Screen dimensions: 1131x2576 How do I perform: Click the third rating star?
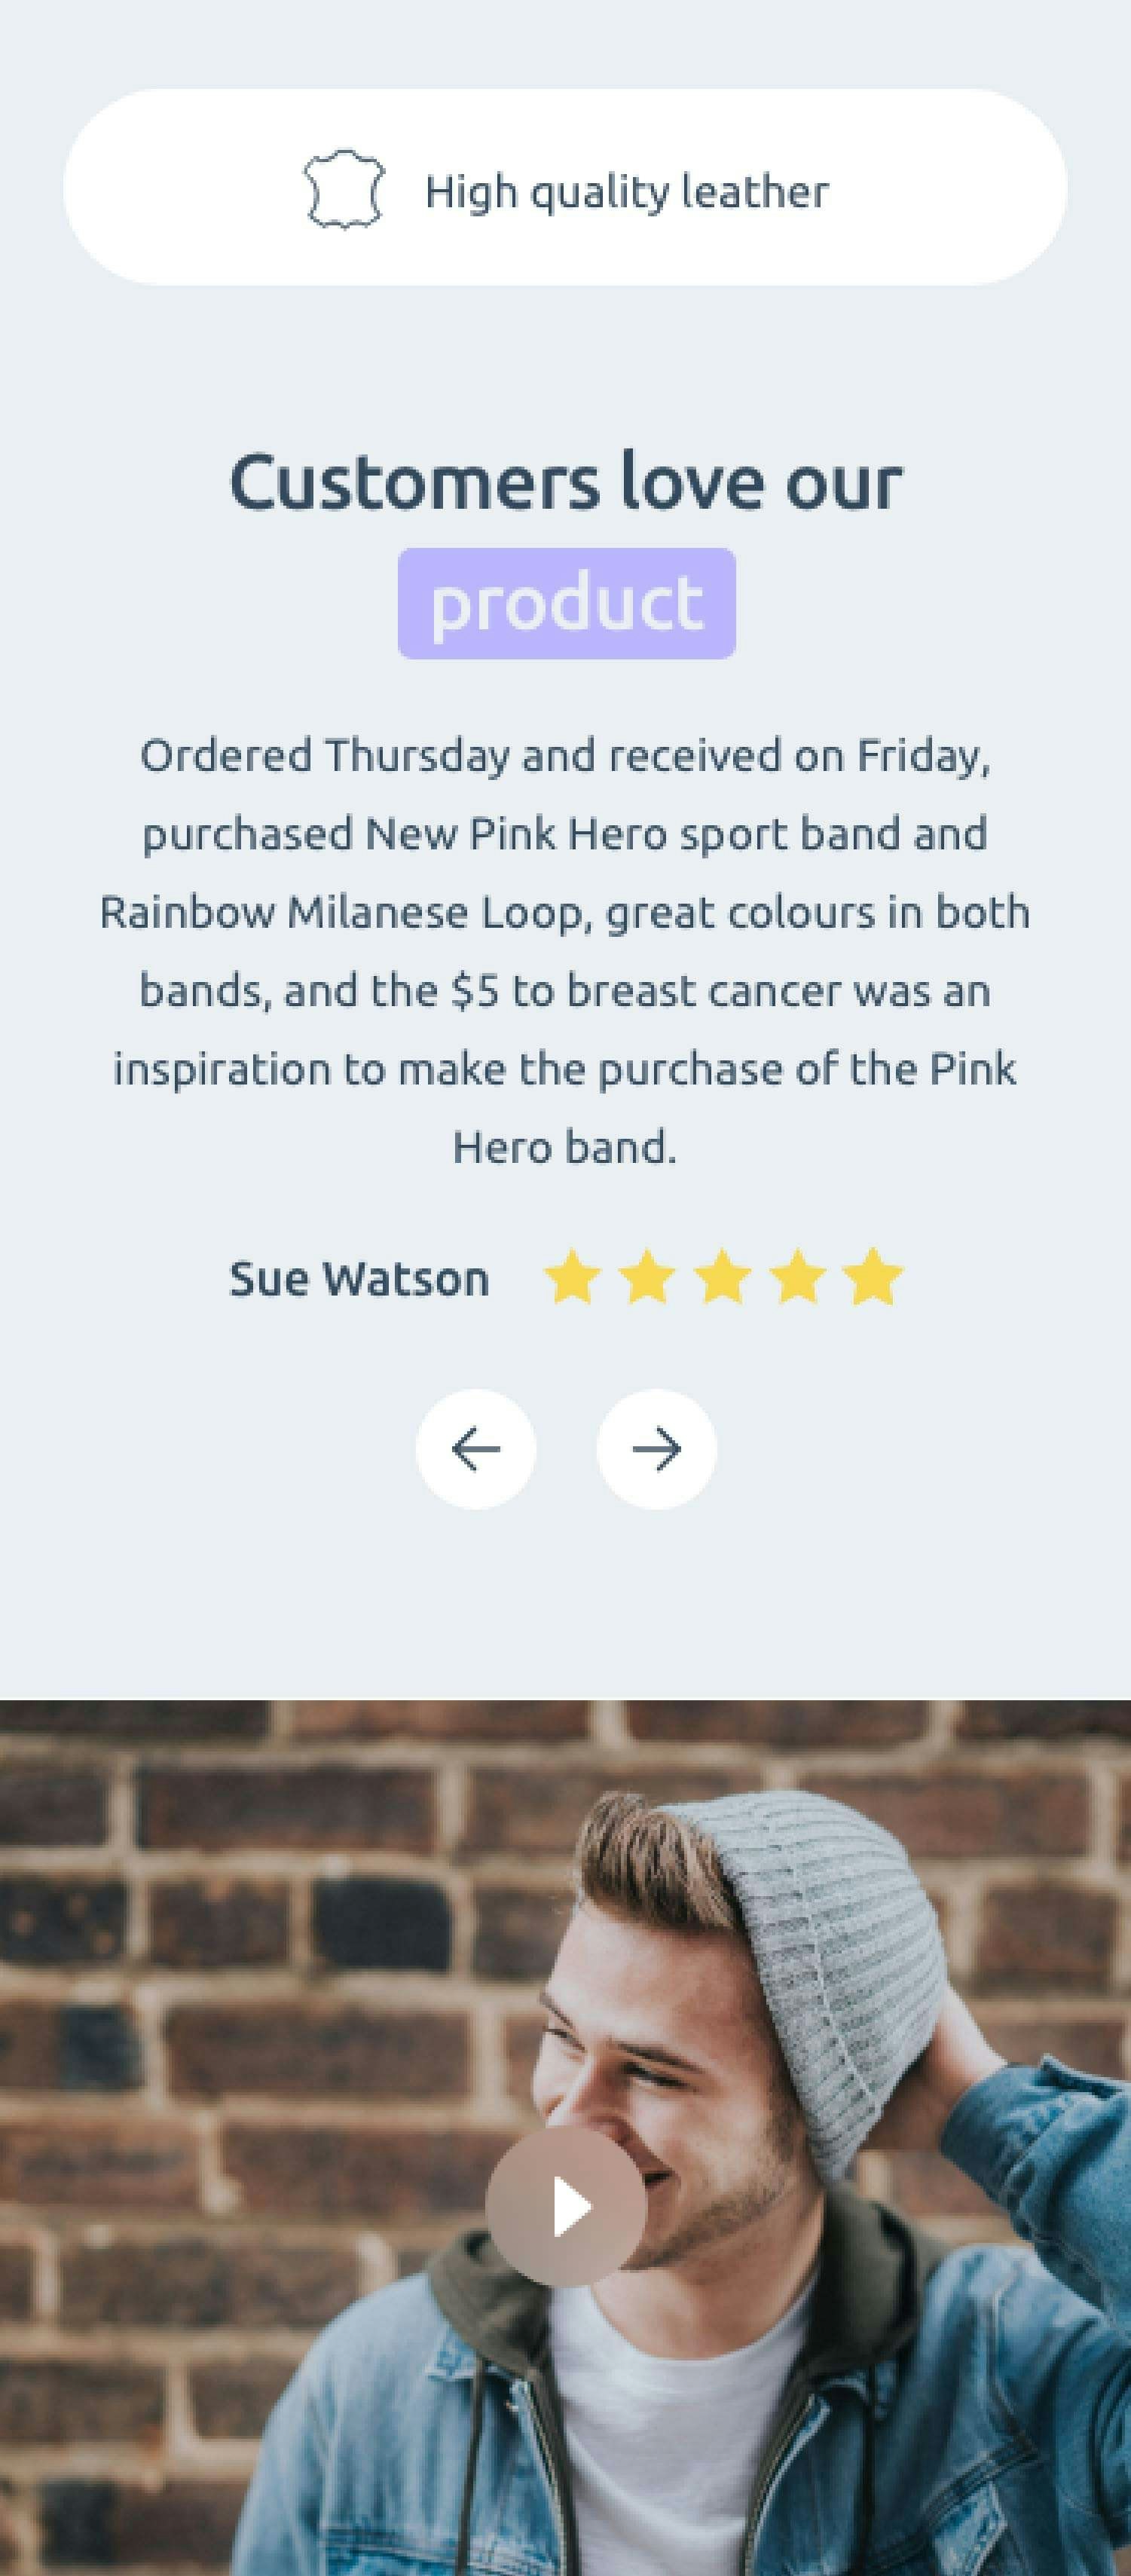[x=722, y=1277]
